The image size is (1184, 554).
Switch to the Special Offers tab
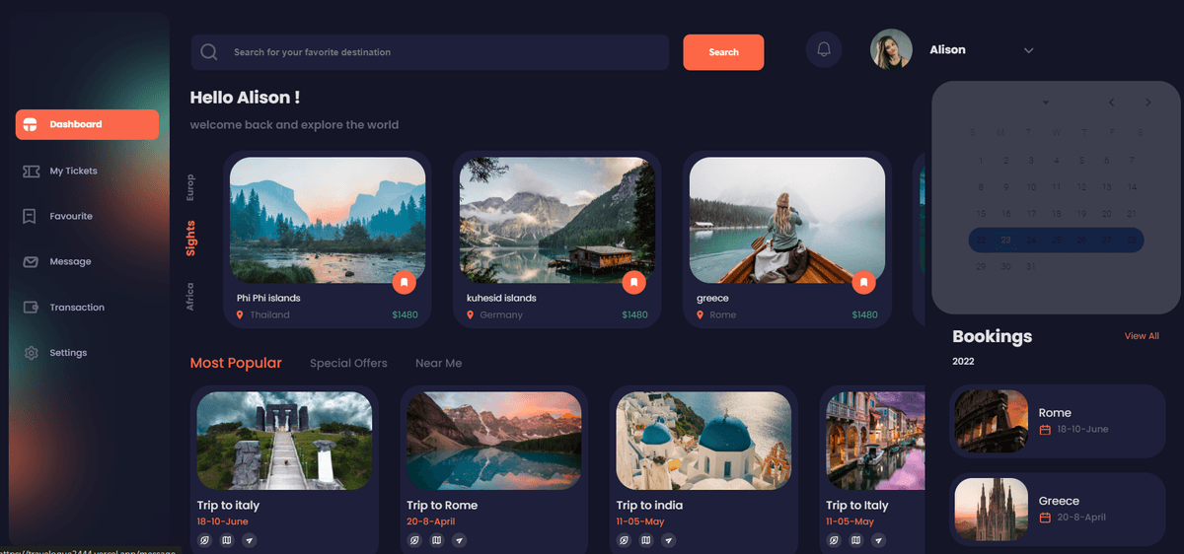[348, 364]
